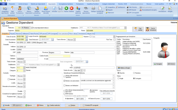178x110 pixels.
Task: Click Dati sanitari button near Stabilimento
Action: [138, 29]
